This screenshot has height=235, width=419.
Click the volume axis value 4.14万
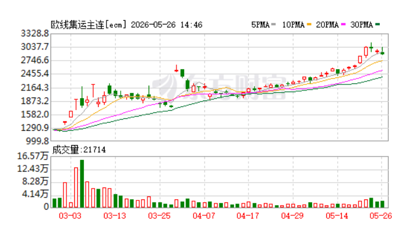click(x=35, y=194)
